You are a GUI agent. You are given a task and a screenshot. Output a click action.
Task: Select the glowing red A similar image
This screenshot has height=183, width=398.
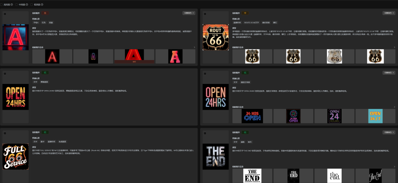52,56
